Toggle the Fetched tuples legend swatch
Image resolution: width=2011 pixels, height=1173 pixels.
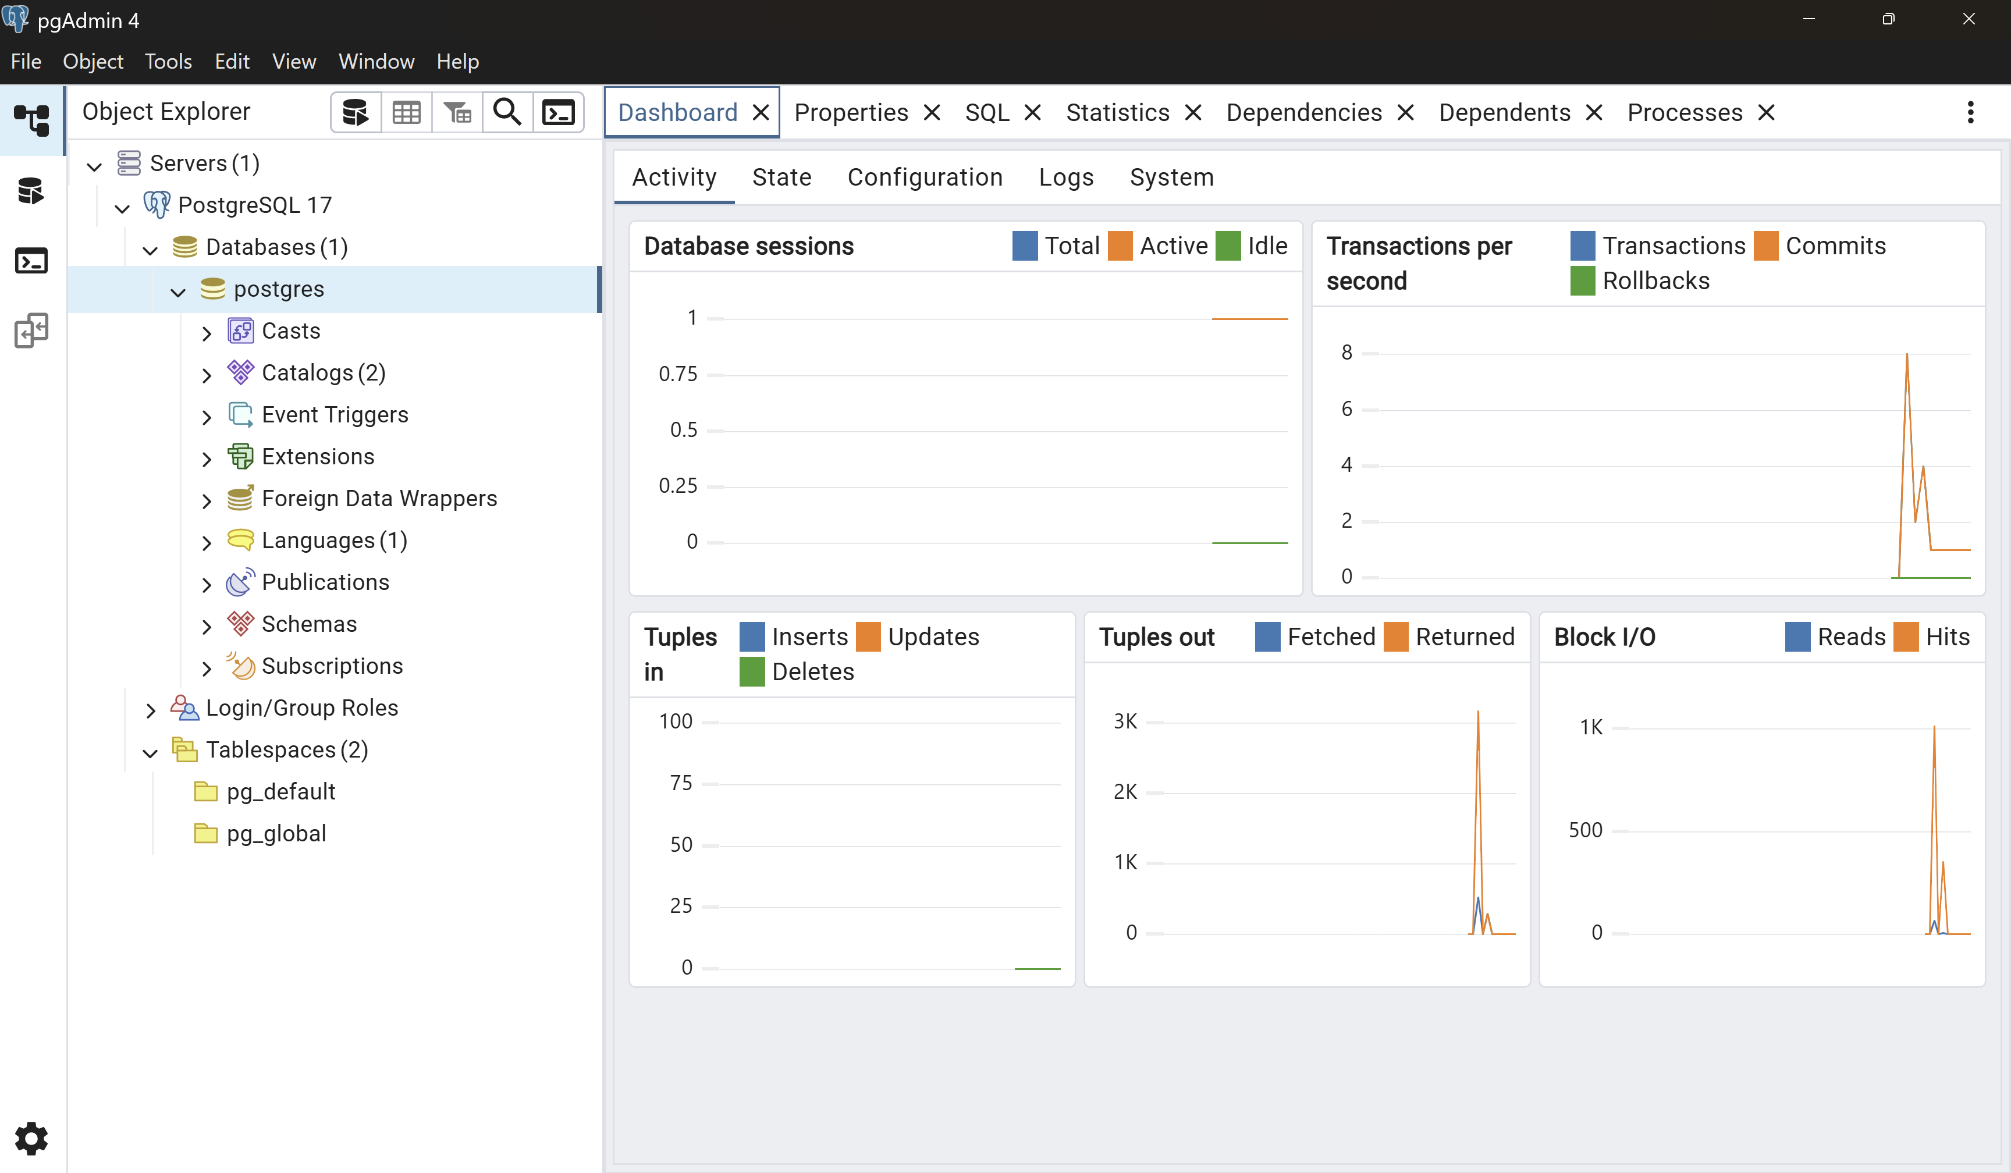coord(1267,637)
